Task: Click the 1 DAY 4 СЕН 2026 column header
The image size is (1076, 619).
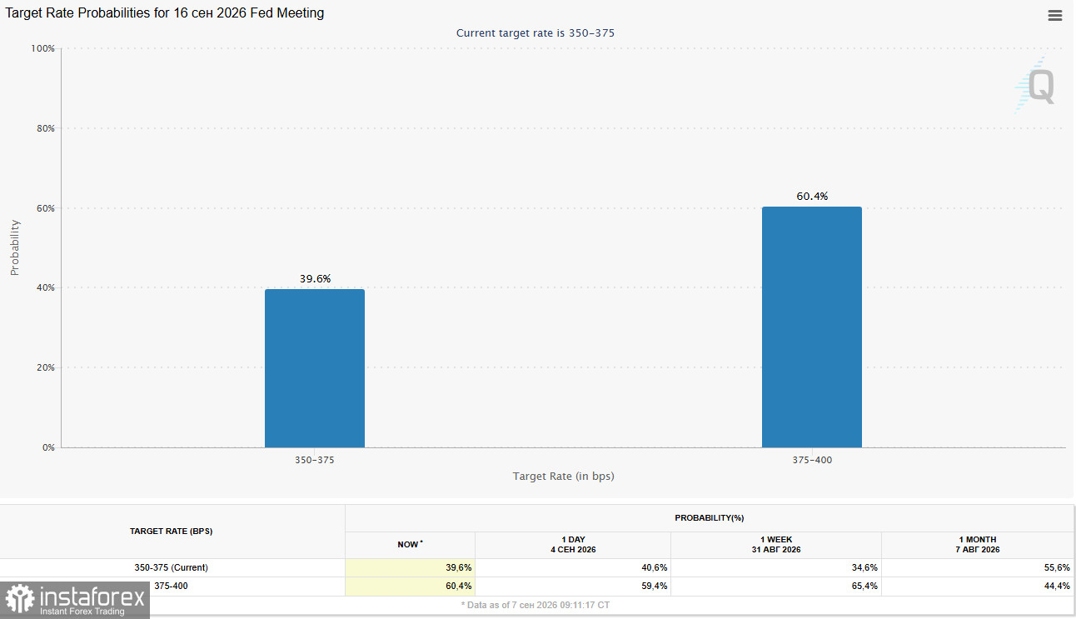Action: click(573, 545)
